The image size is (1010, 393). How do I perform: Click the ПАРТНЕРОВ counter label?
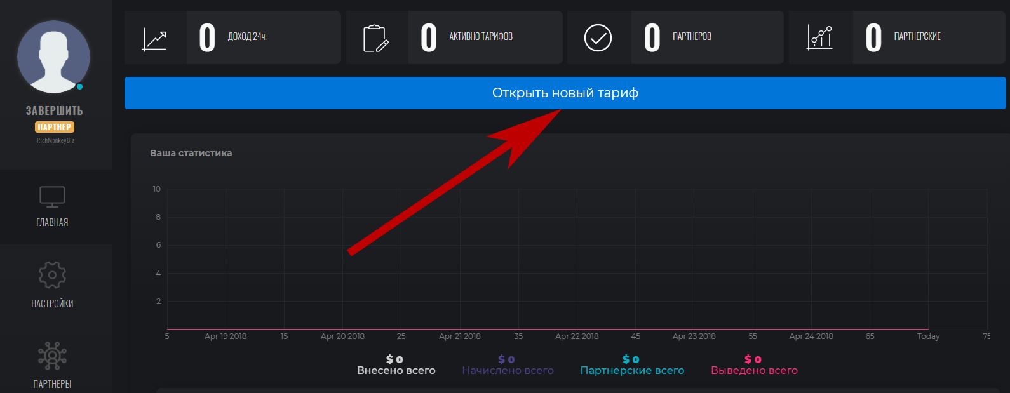click(x=692, y=37)
